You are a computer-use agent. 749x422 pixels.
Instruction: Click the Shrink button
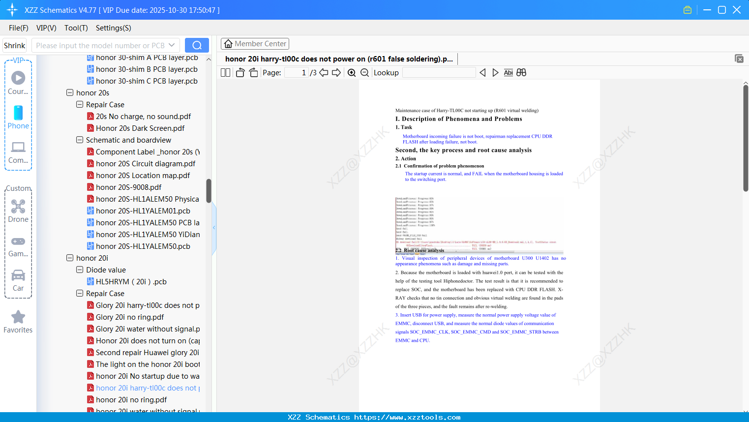click(14, 45)
